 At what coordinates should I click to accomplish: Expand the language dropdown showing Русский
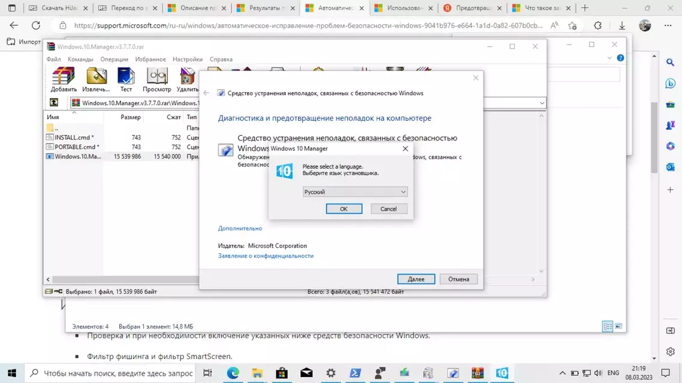403,192
